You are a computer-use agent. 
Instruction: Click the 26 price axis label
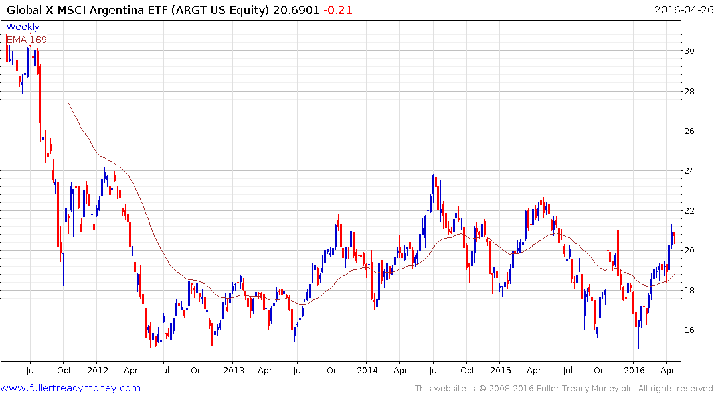tap(689, 131)
